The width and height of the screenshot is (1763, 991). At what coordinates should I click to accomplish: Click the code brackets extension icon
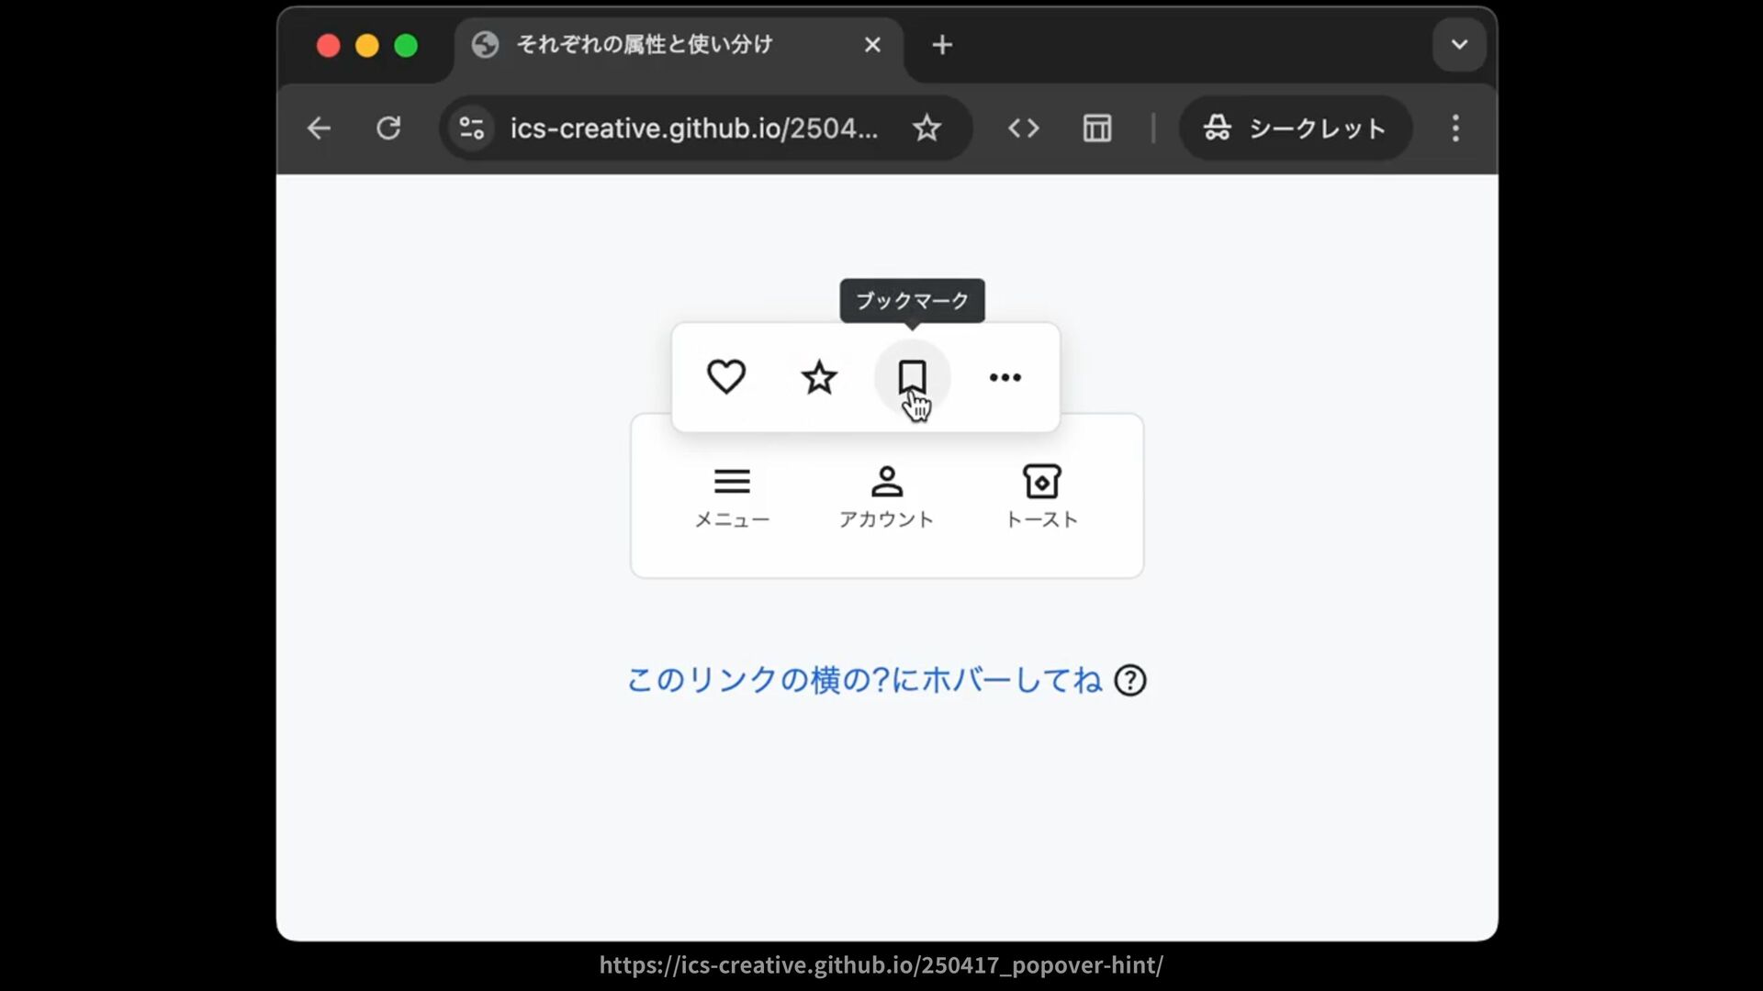click(x=1023, y=128)
